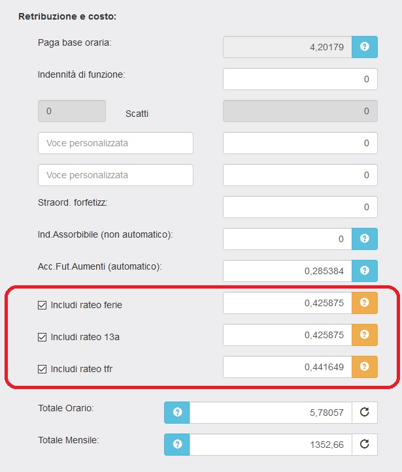
Task: Open orange help icon for rateo 13a
Action: [x=365, y=335]
